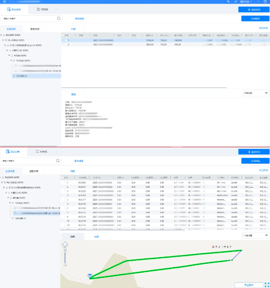Click the keyword search field in the upper panel

pyautogui.click(x=28, y=19)
